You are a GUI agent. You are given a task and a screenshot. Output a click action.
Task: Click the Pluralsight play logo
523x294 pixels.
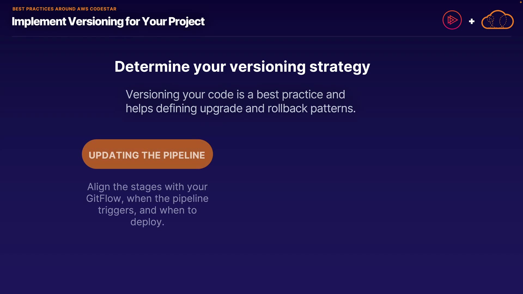pyautogui.click(x=452, y=20)
